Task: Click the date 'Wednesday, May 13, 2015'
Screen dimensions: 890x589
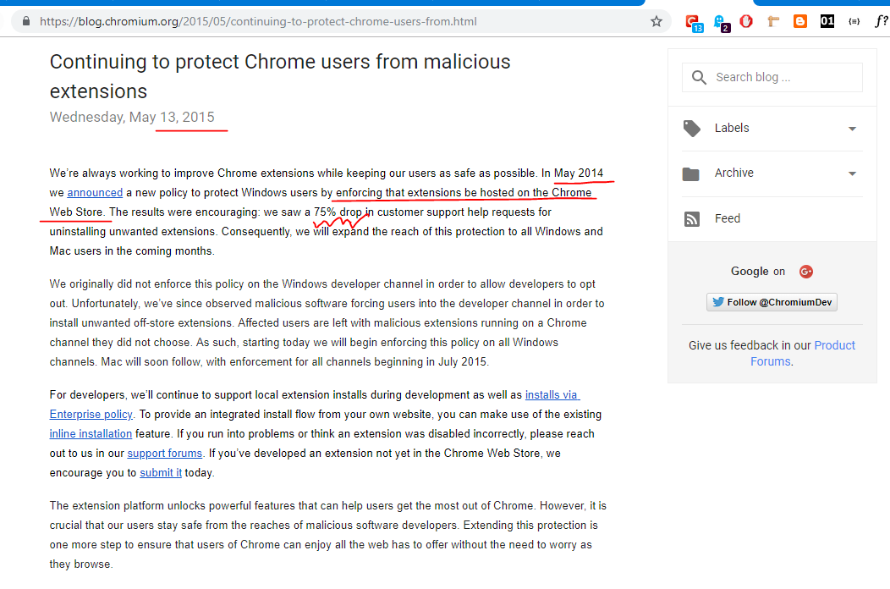Action: [132, 117]
